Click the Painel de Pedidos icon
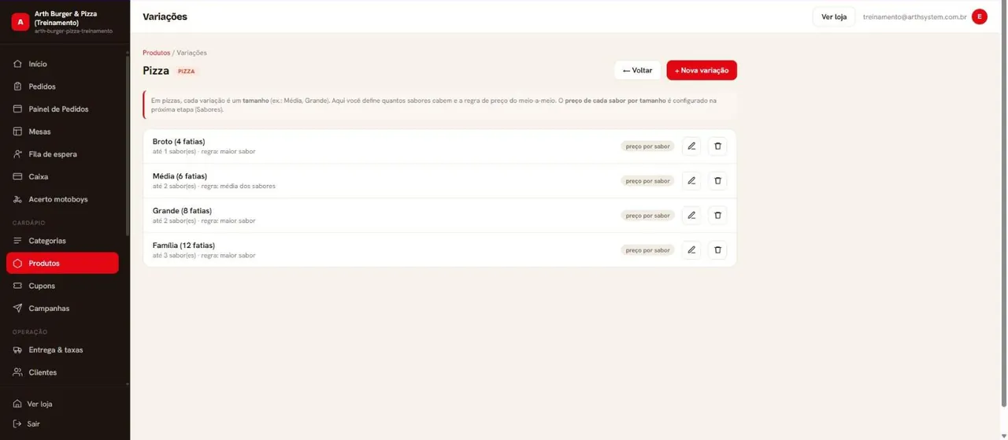This screenshot has height=440, width=1008. pos(17,109)
